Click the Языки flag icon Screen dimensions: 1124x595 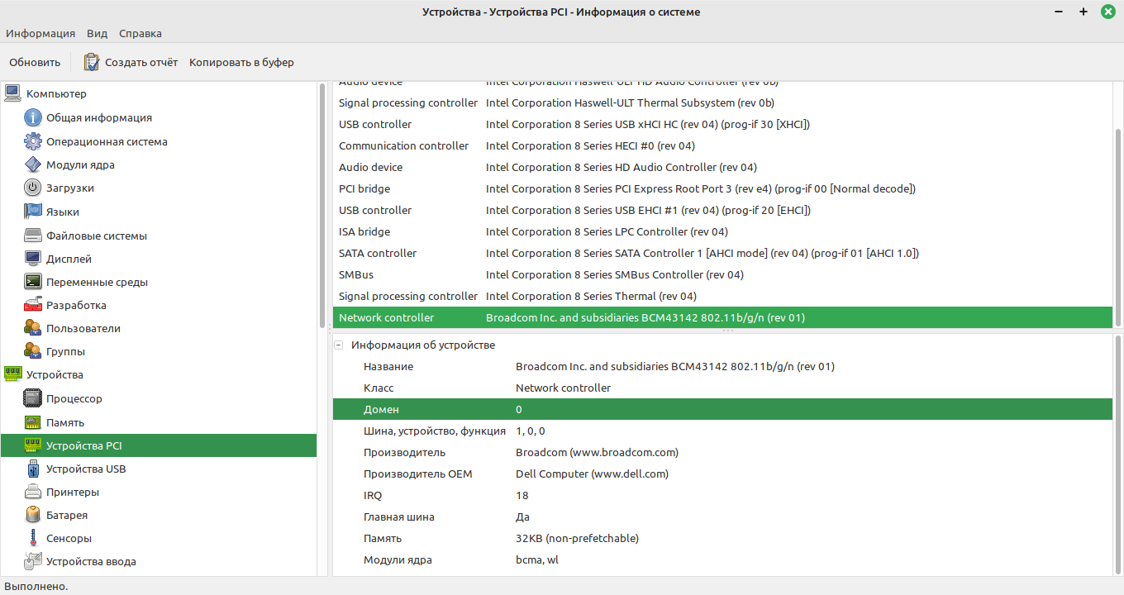[x=33, y=212]
